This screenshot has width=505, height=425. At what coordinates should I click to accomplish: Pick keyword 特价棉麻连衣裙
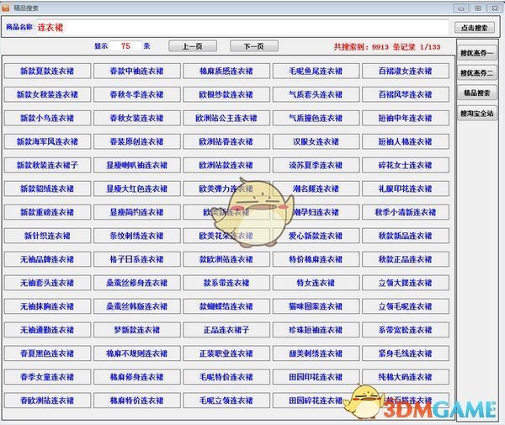click(316, 259)
